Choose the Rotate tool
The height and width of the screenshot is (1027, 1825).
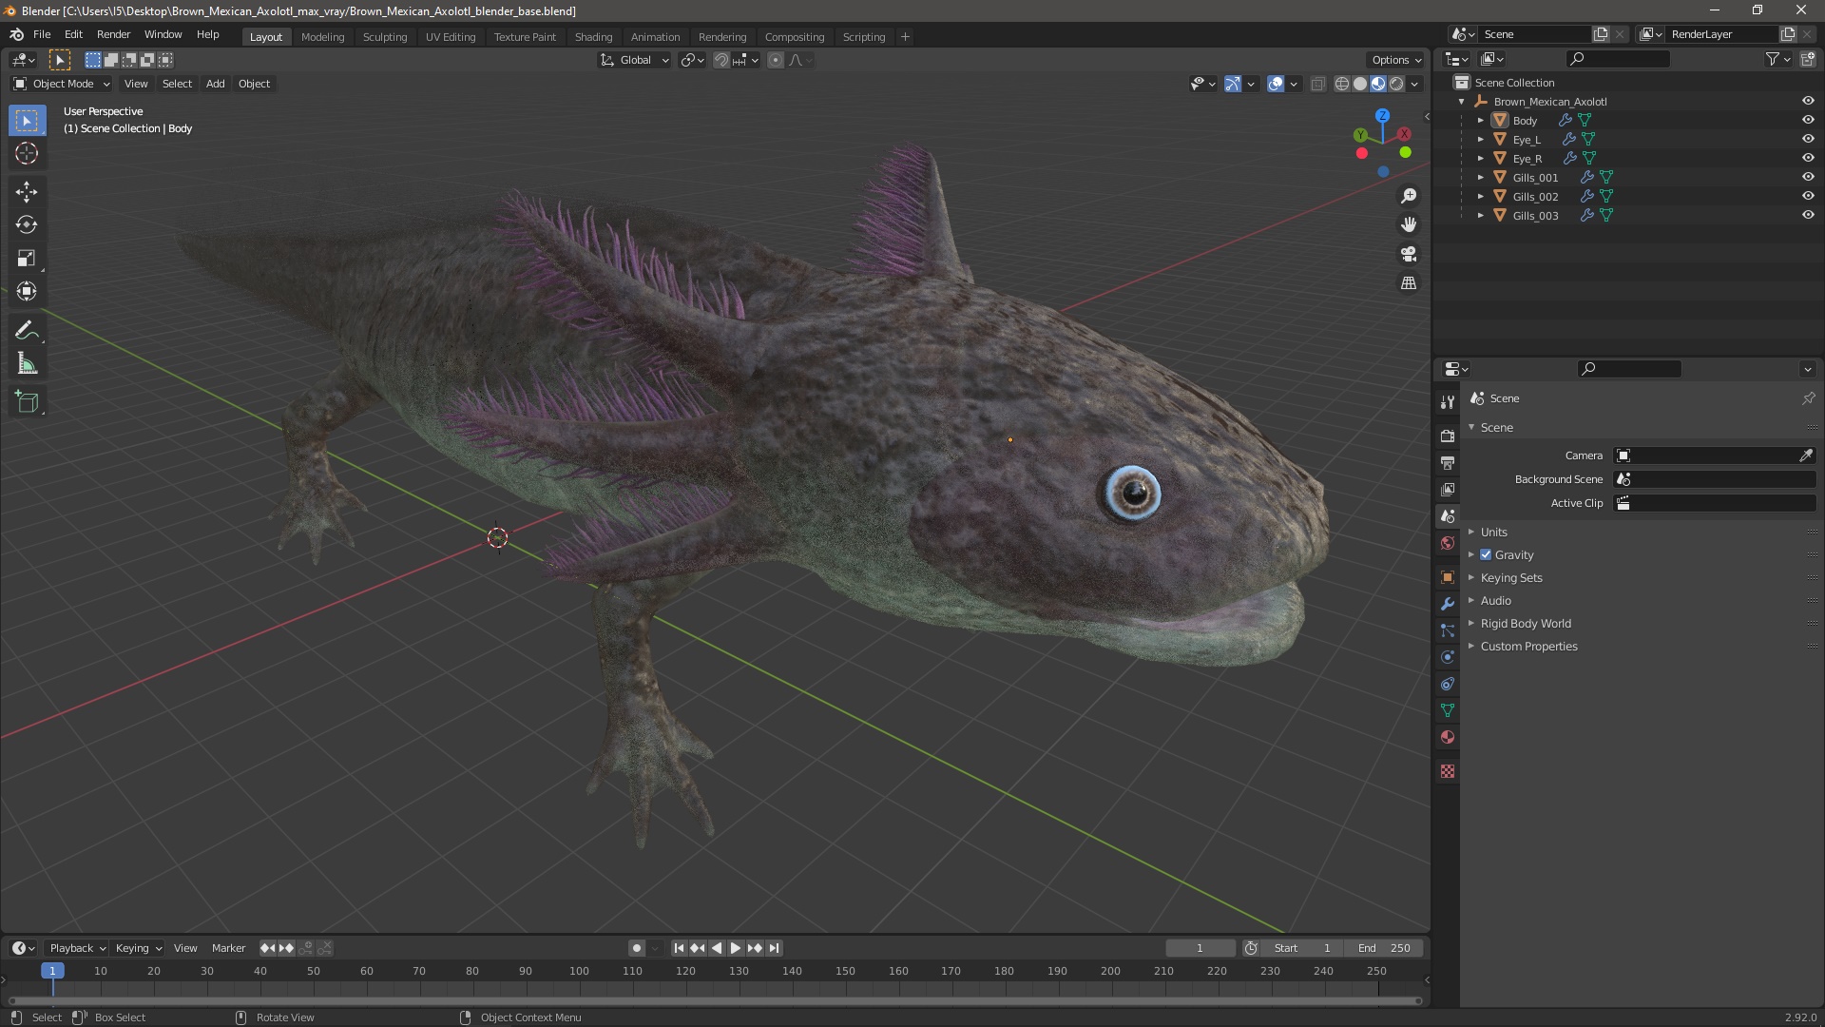(x=27, y=225)
